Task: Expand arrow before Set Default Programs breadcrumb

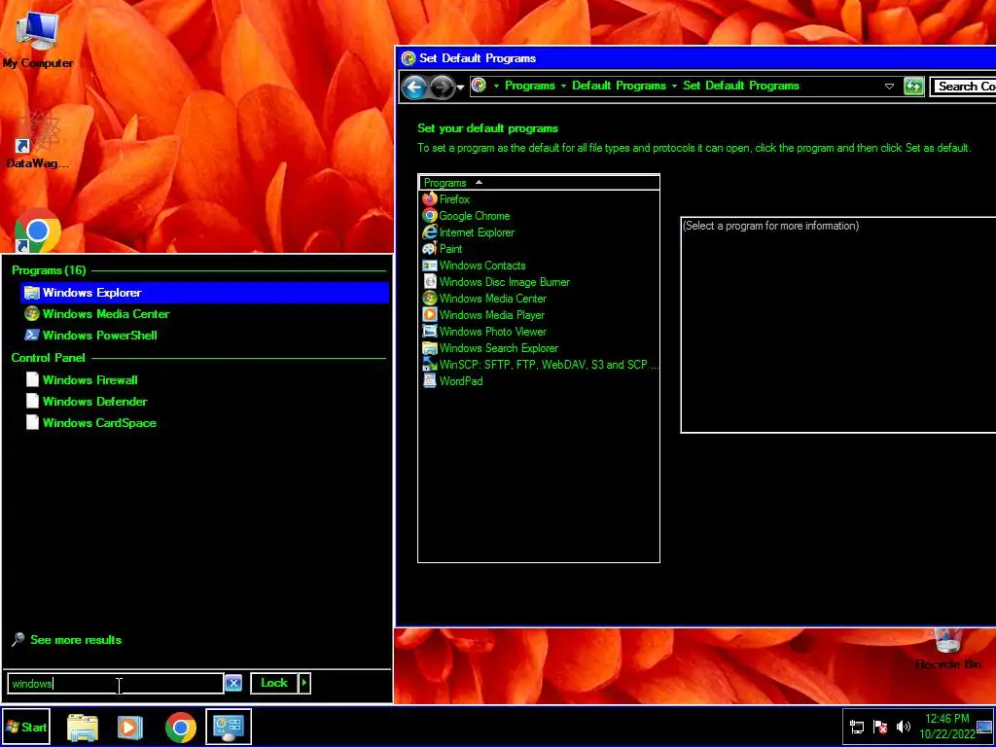Action: point(675,86)
